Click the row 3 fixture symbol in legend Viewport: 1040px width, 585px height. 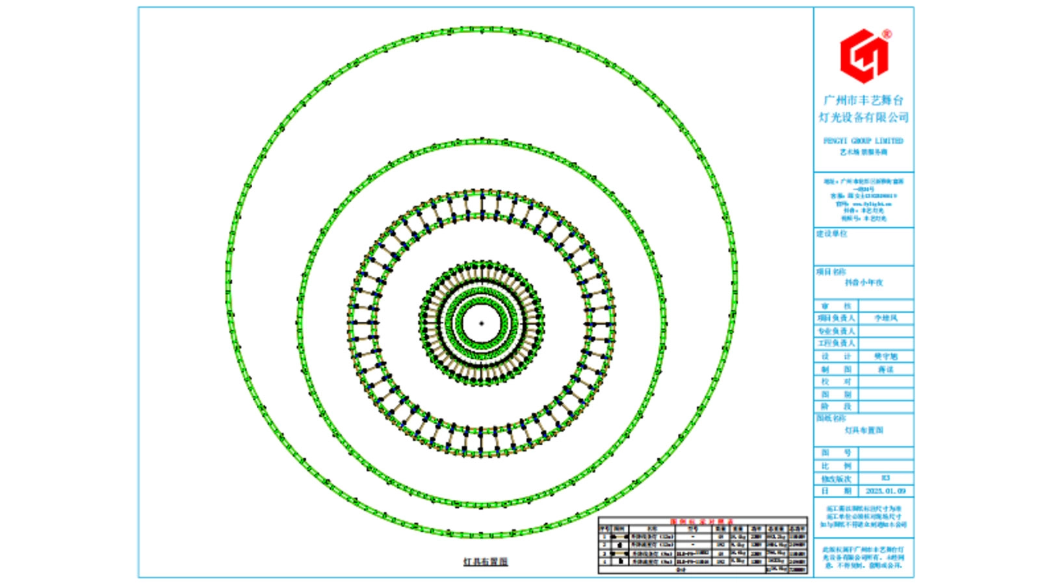click(619, 553)
